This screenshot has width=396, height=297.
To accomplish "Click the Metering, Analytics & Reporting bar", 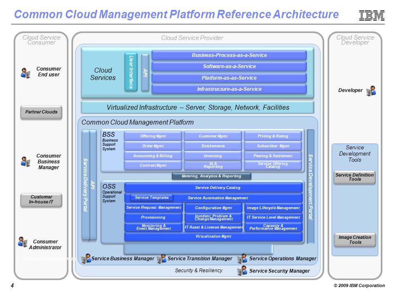I will [x=211, y=176].
